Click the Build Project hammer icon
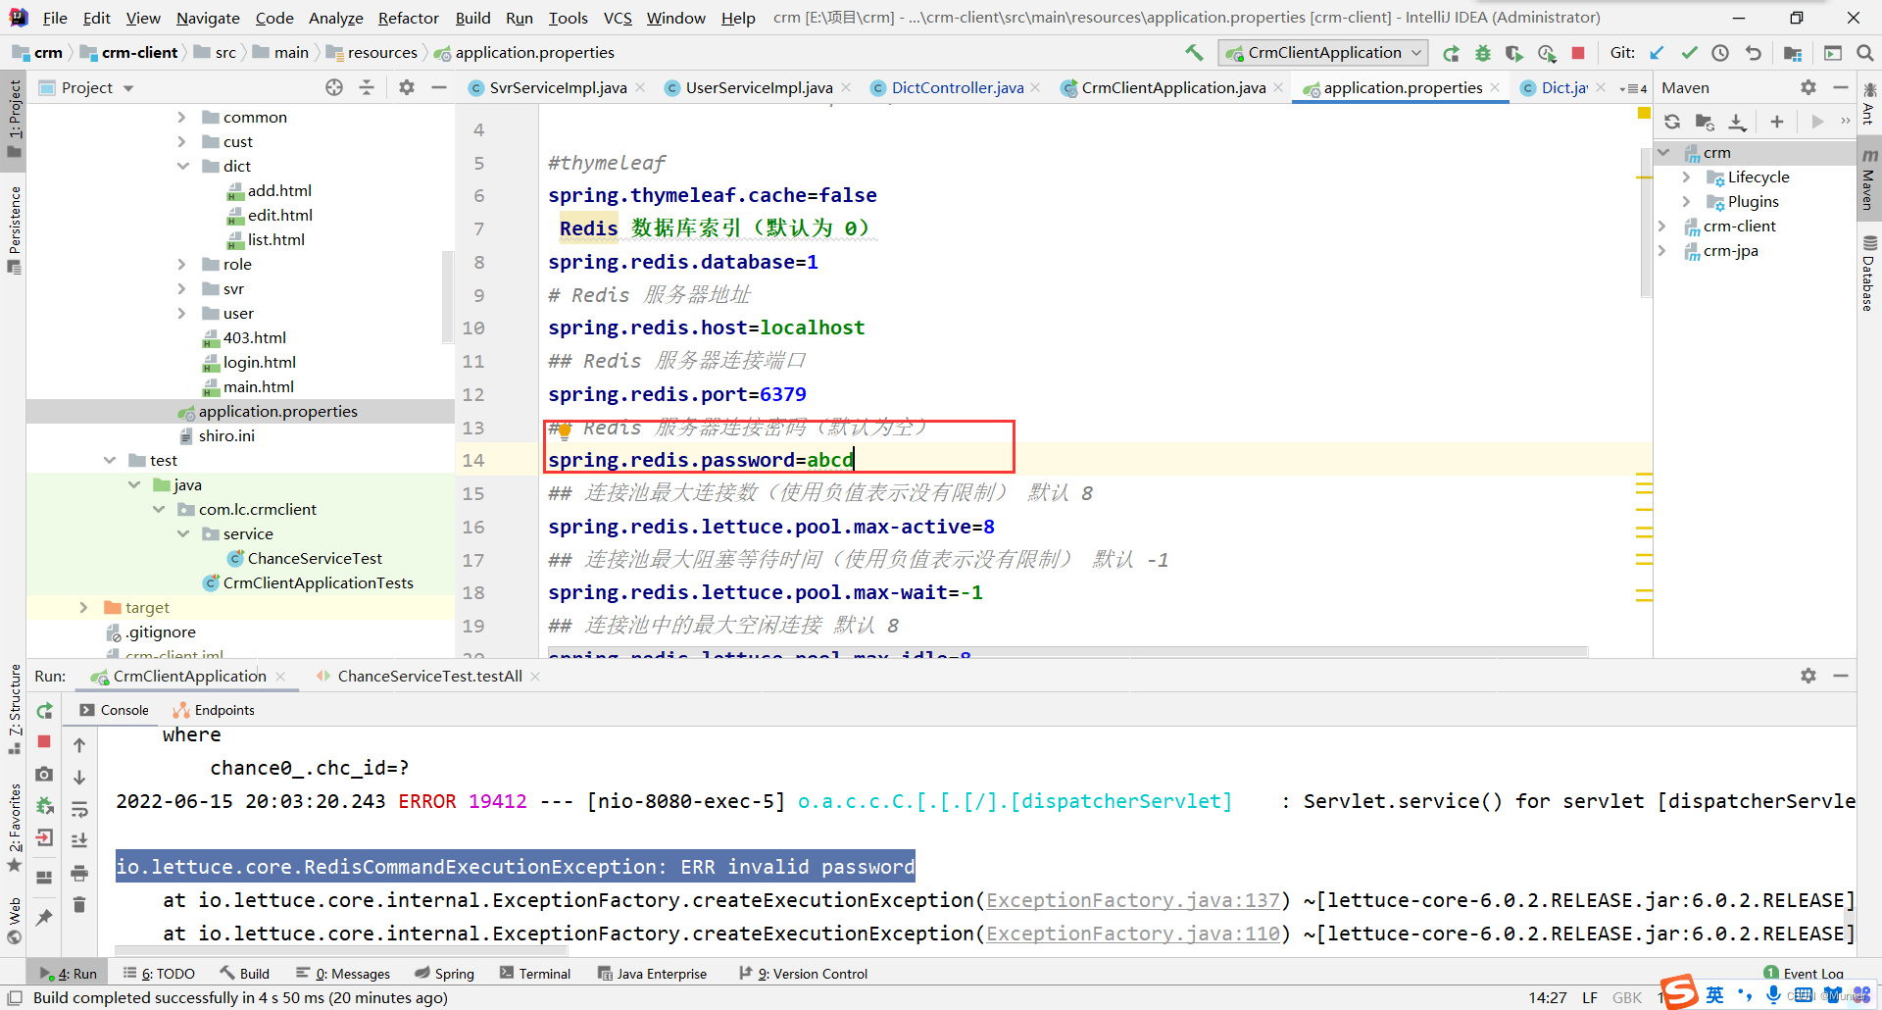The image size is (1882, 1010). (1193, 53)
